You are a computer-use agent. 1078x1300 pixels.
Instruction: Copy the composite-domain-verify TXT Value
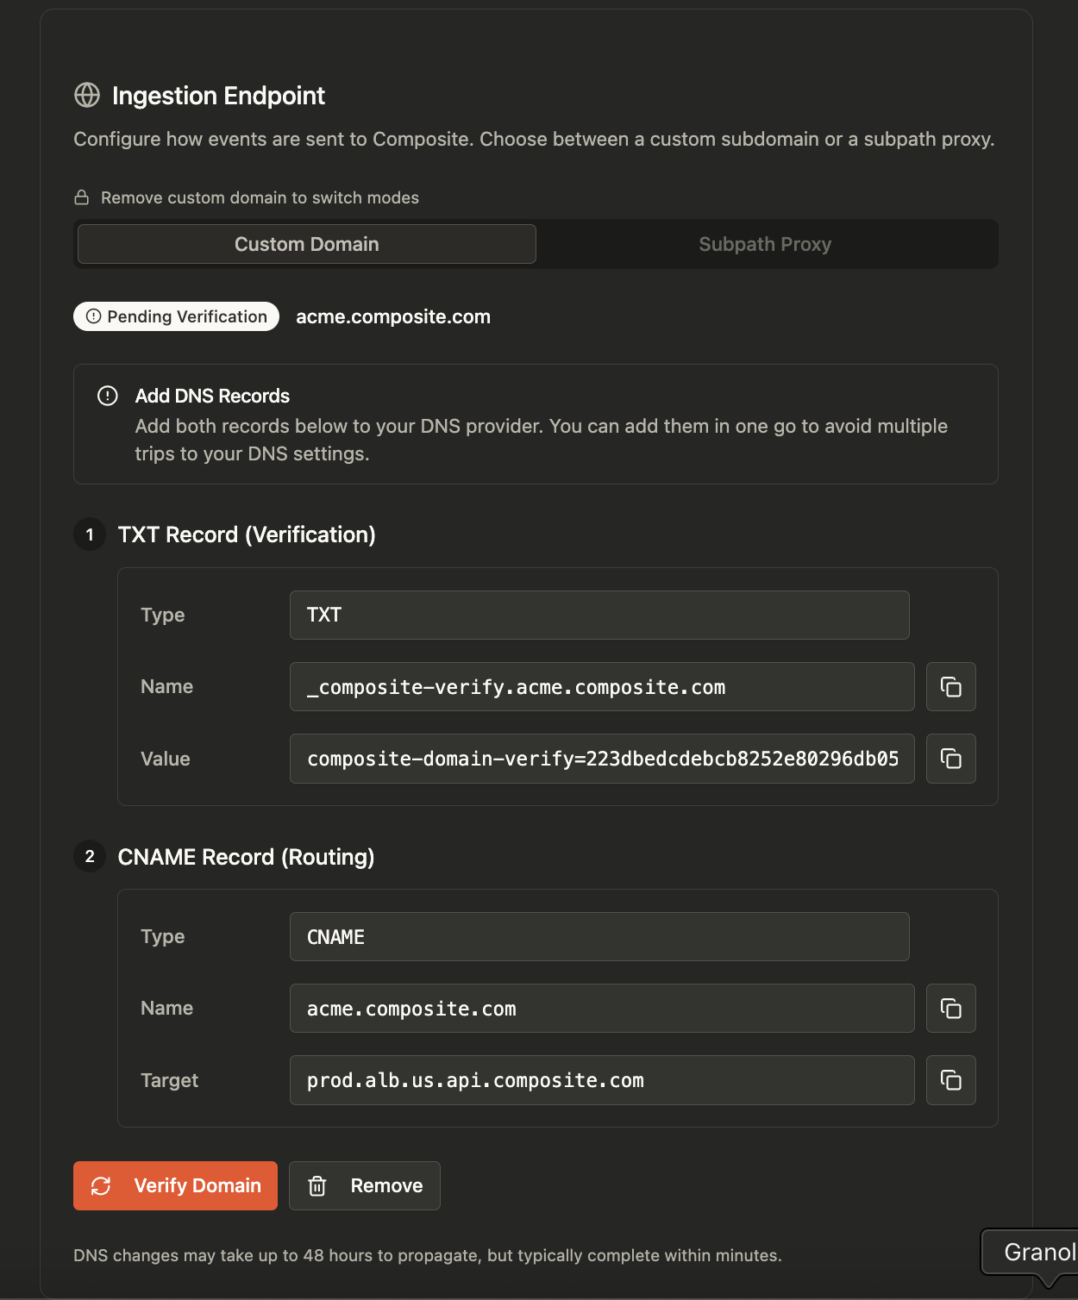(x=950, y=759)
